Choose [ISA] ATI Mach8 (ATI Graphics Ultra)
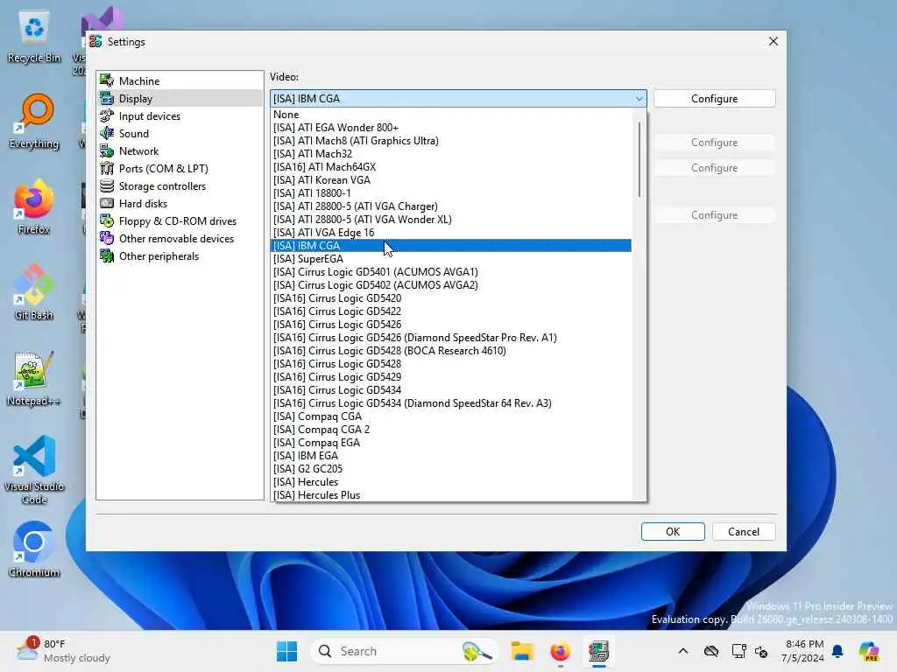The height and width of the screenshot is (672, 897). [451, 141]
